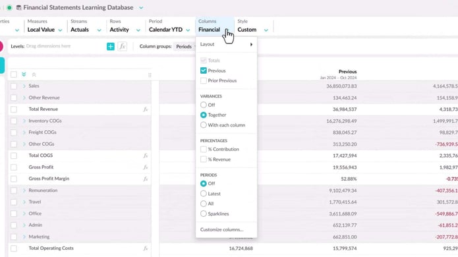This screenshot has height=257, width=458.
Task: Collapse all rows with double chevron up icon
Action: (x=34, y=74)
